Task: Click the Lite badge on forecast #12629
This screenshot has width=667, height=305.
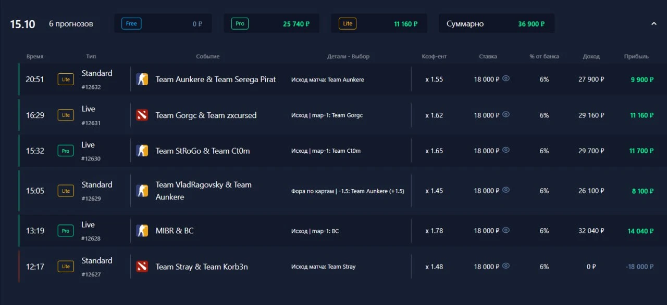Action: [66, 191]
